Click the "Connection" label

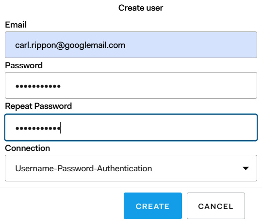click(28, 148)
